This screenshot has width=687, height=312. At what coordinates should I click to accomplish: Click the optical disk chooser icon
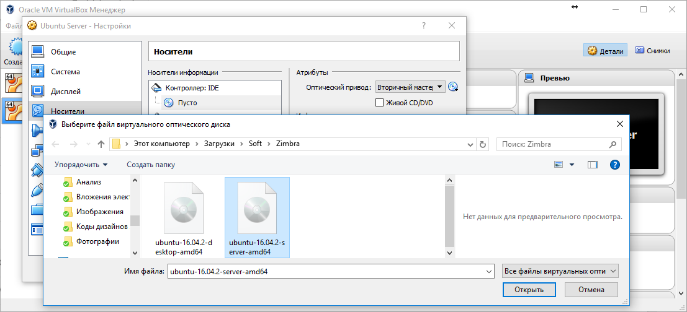pos(453,87)
